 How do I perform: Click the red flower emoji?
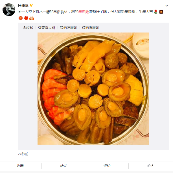click(x=26, y=18)
